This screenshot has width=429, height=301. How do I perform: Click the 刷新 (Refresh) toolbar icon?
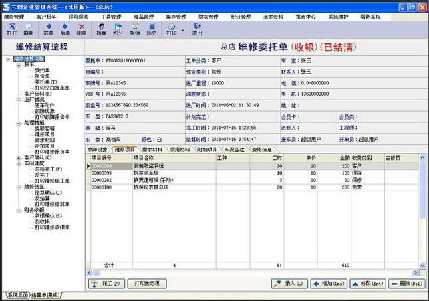coord(28,29)
